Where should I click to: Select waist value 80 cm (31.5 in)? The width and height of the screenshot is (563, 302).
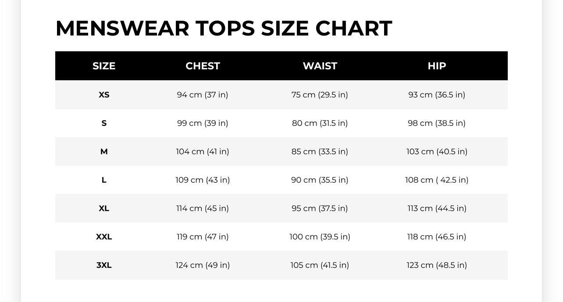pyautogui.click(x=320, y=123)
